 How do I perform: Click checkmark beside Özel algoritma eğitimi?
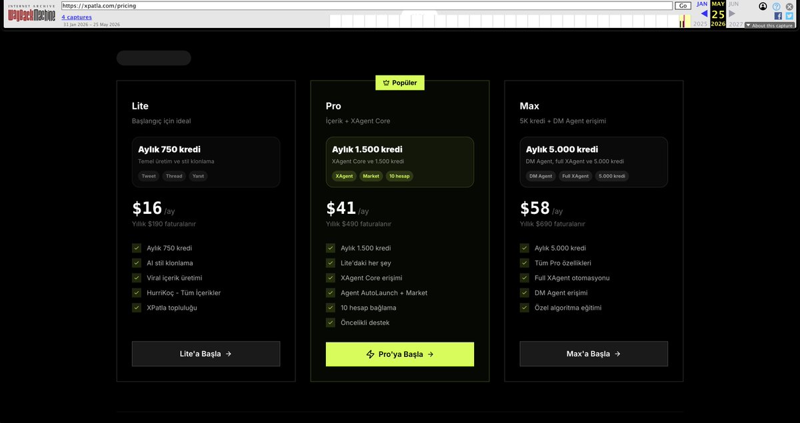[525, 308]
